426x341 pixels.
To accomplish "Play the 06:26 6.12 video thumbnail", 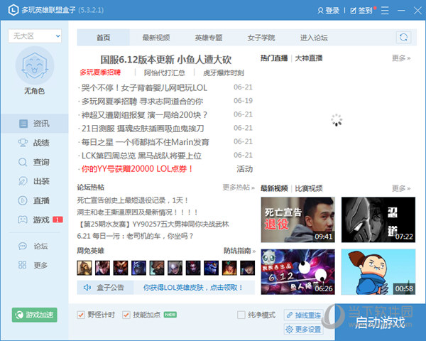I will tap(298, 272).
